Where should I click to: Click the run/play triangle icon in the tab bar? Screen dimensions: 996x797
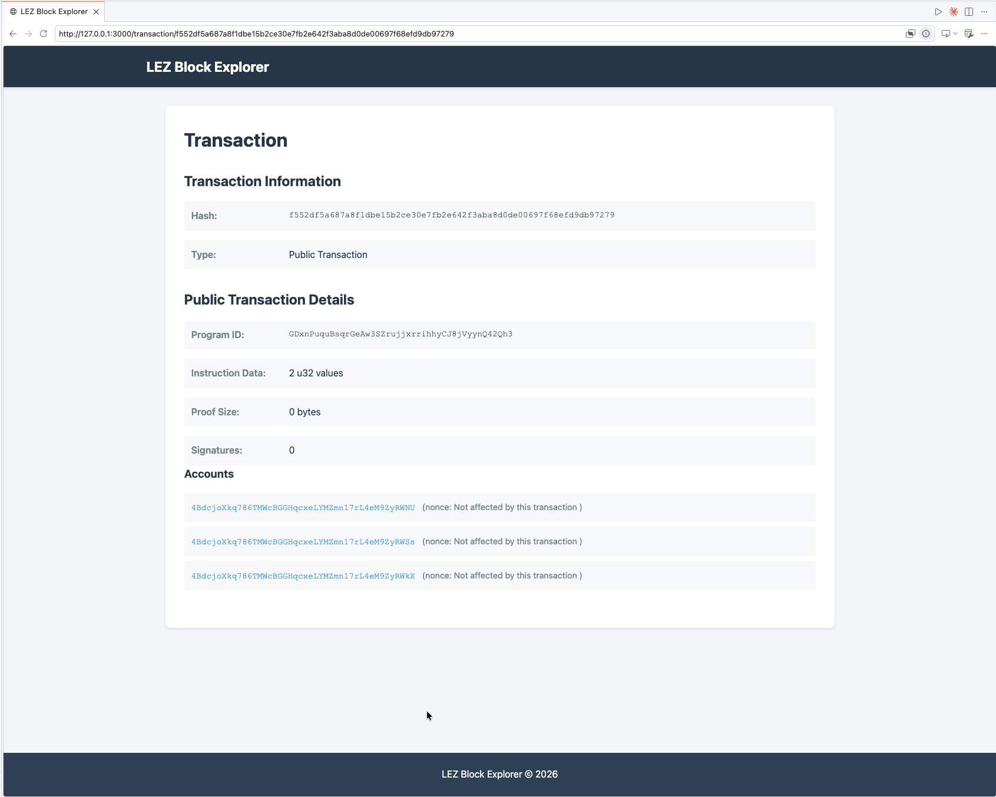(x=938, y=12)
